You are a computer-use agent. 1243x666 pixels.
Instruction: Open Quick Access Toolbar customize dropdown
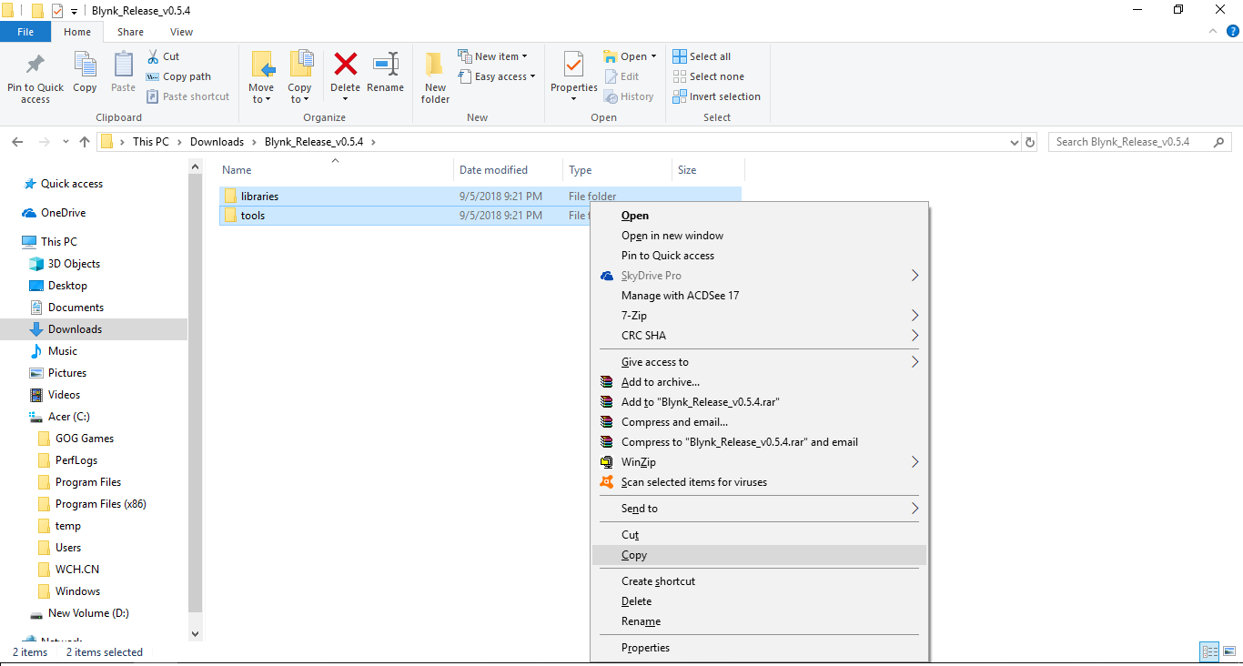coord(74,11)
